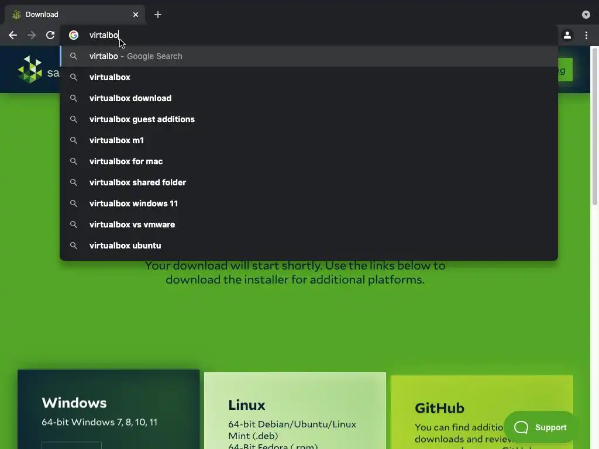Click '64-bit Debian/Ubuntu/Linux Mint (.deb)' text
Image resolution: width=599 pixels, height=449 pixels.
292,430
